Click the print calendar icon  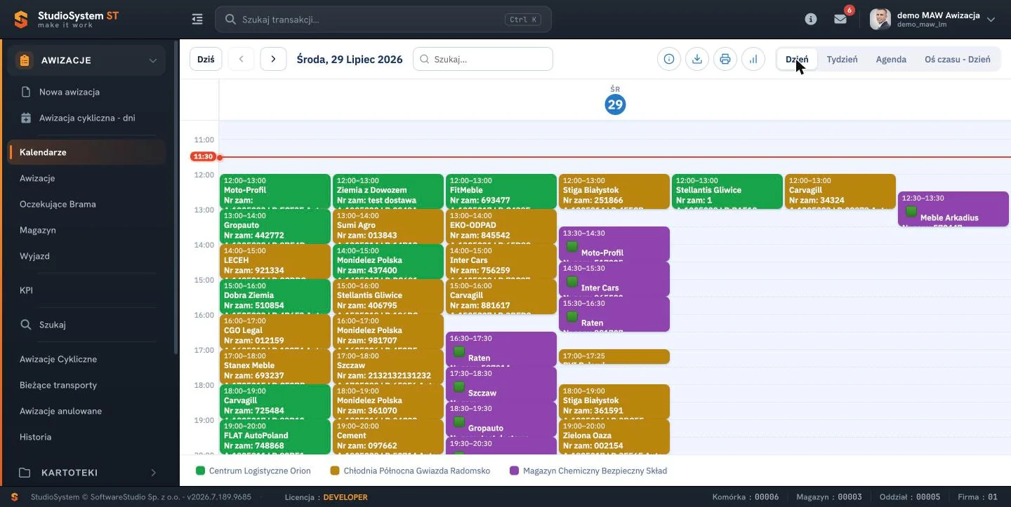[725, 60]
